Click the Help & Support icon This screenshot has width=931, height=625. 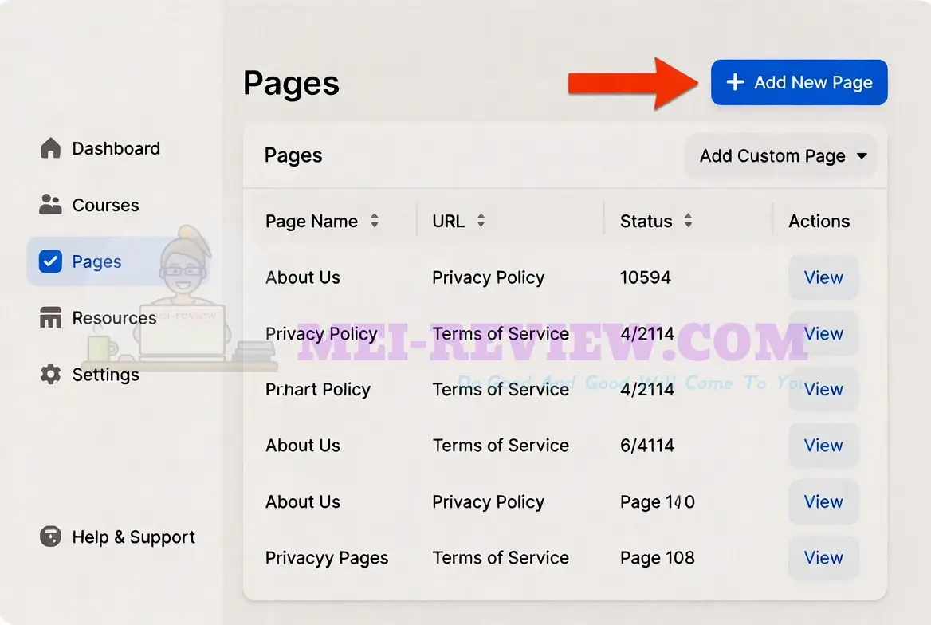(50, 537)
